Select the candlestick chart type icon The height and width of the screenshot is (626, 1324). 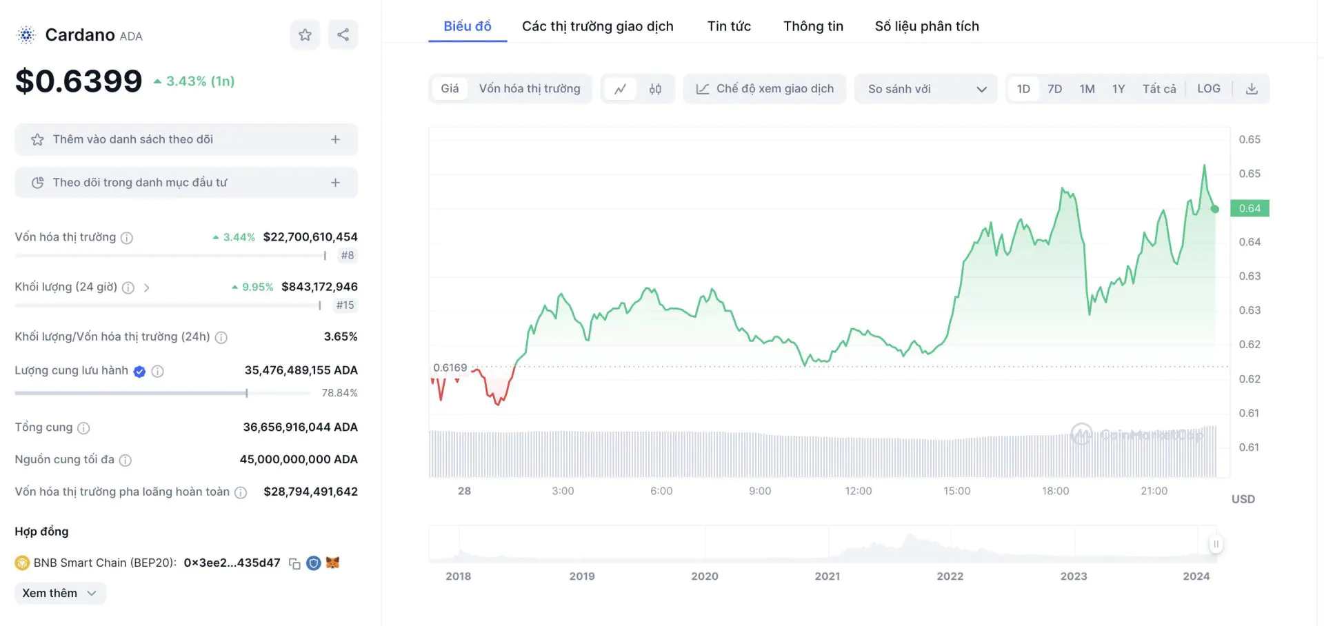coord(655,89)
